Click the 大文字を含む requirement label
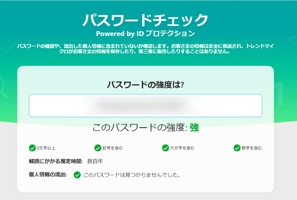Screen dimensions: 297x200 click(182, 148)
